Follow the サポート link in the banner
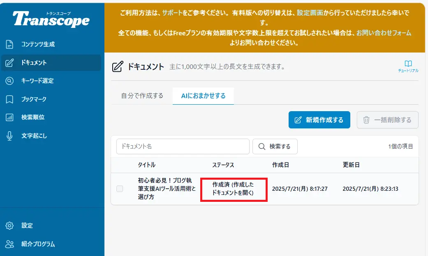The width and height of the screenshot is (428, 256). (x=172, y=13)
